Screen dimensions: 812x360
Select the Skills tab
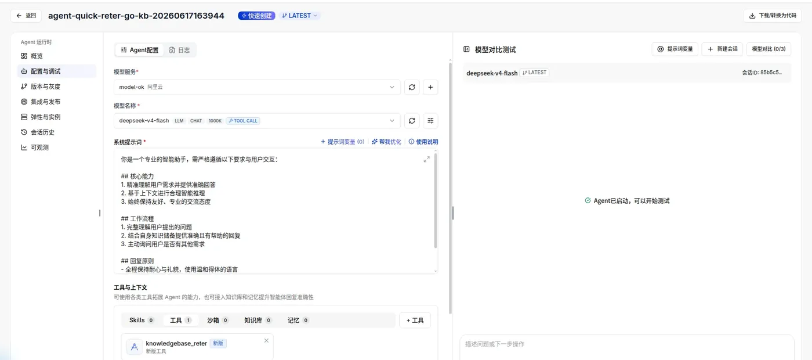[142, 320]
